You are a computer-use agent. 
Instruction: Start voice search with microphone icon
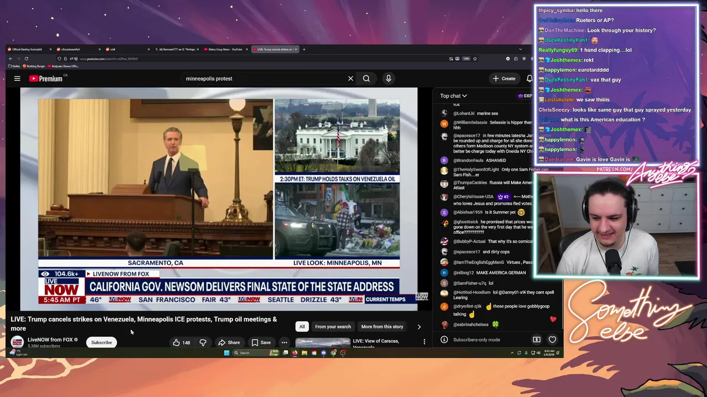click(x=388, y=78)
